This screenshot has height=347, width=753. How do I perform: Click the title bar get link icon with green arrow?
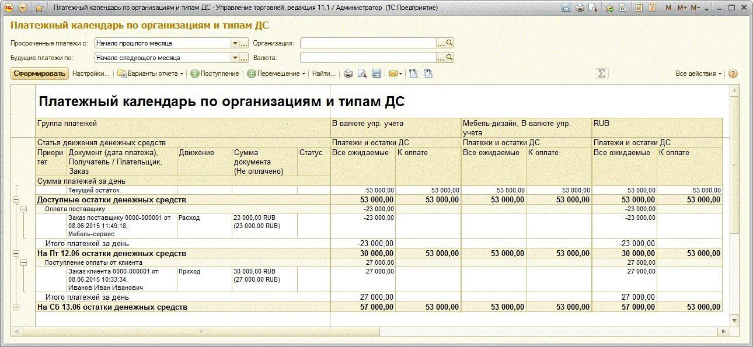click(x=609, y=8)
